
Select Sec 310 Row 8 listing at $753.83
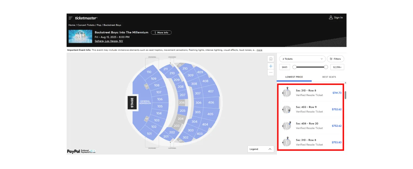coord(311,142)
